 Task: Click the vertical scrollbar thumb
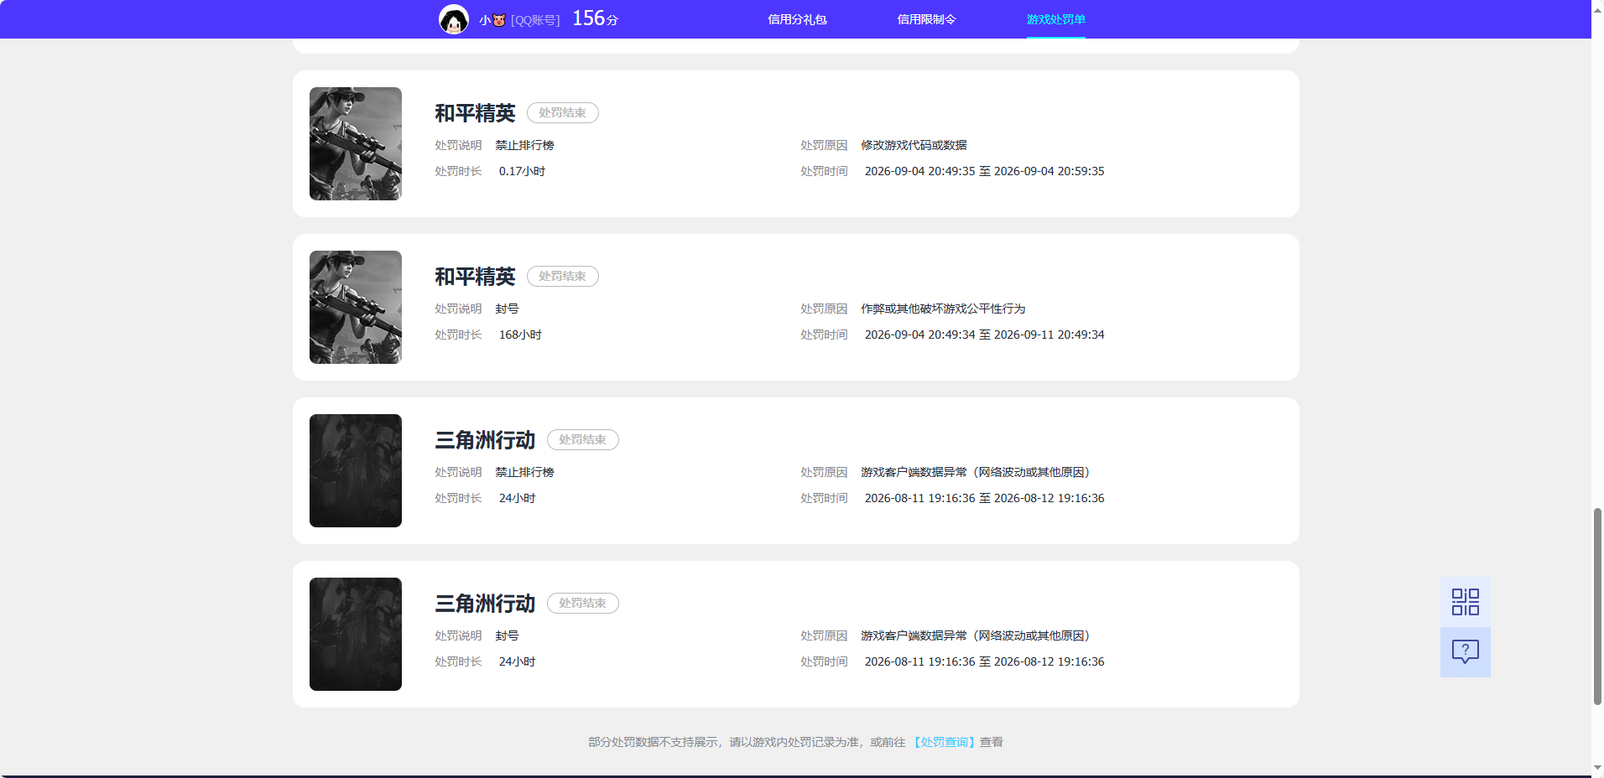pos(1597,606)
